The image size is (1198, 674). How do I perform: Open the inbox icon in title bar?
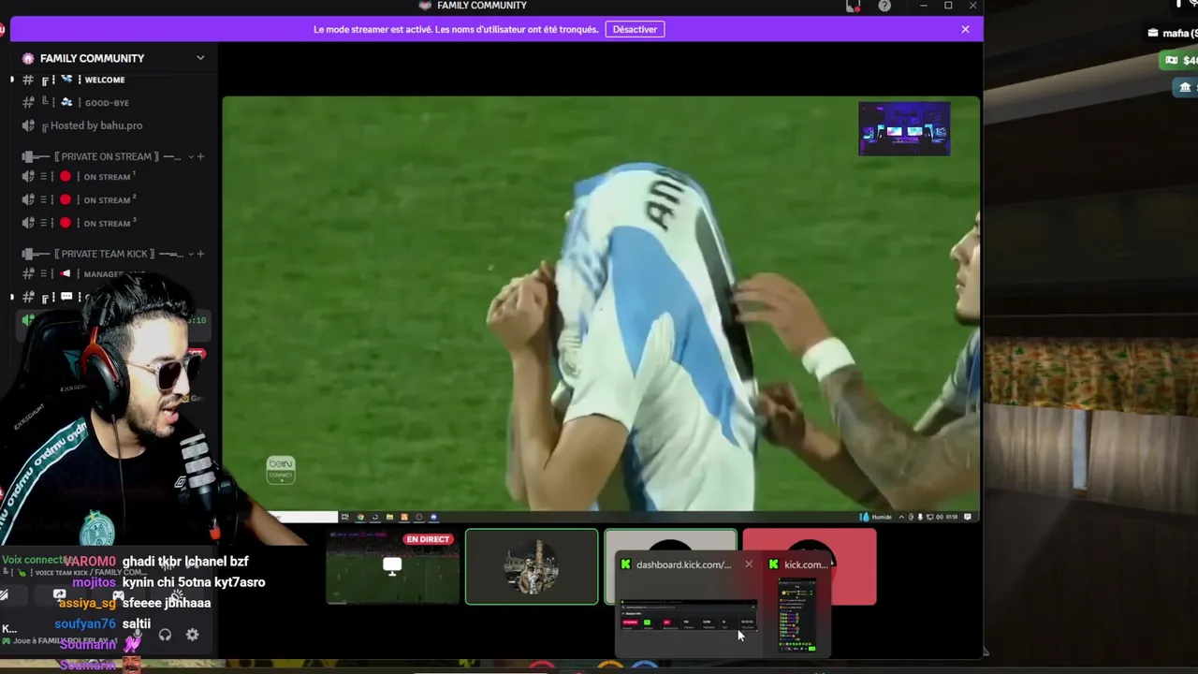tap(853, 6)
